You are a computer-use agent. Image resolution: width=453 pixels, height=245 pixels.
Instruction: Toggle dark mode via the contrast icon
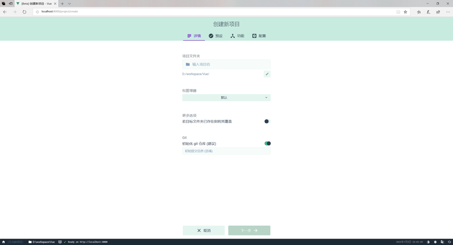pyautogui.click(x=428, y=242)
